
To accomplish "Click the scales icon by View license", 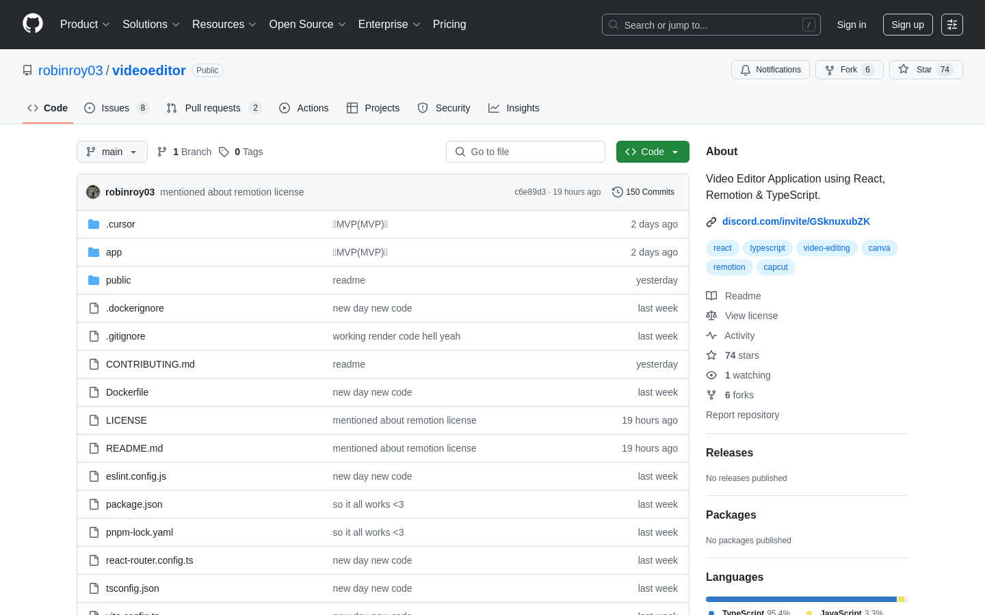I will point(711,316).
